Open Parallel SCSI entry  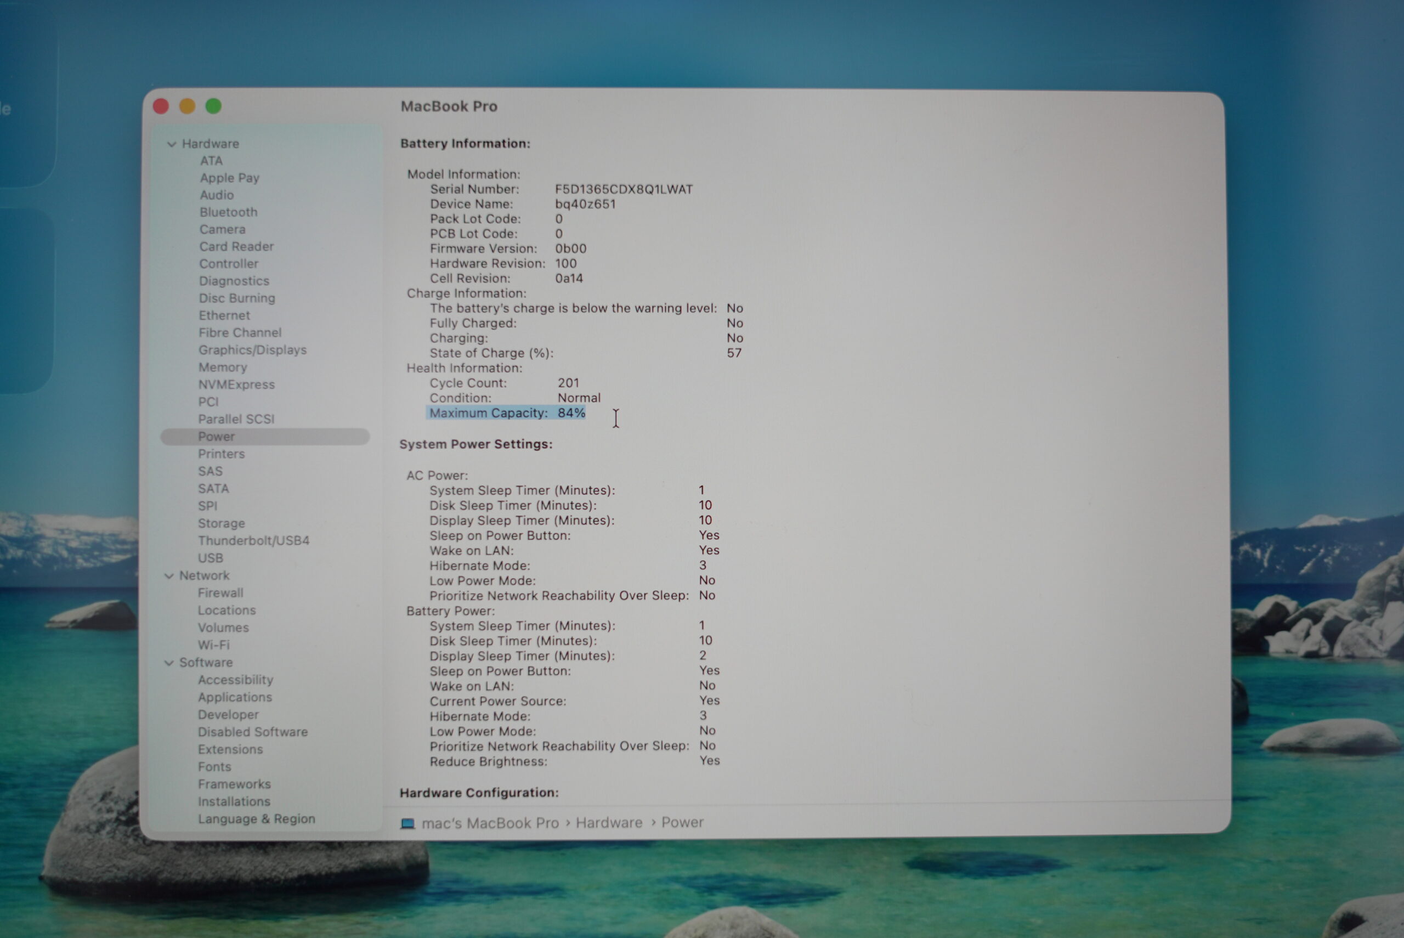tap(236, 420)
